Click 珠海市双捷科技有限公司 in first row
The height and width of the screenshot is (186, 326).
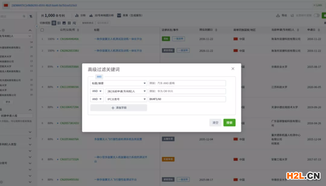pyautogui.click(x=286, y=39)
